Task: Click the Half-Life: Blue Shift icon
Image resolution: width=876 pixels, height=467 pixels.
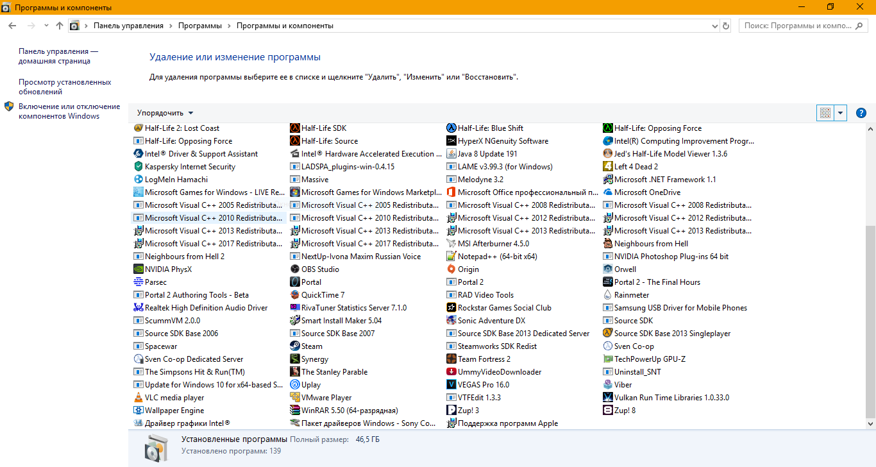Action: pyautogui.click(x=451, y=128)
